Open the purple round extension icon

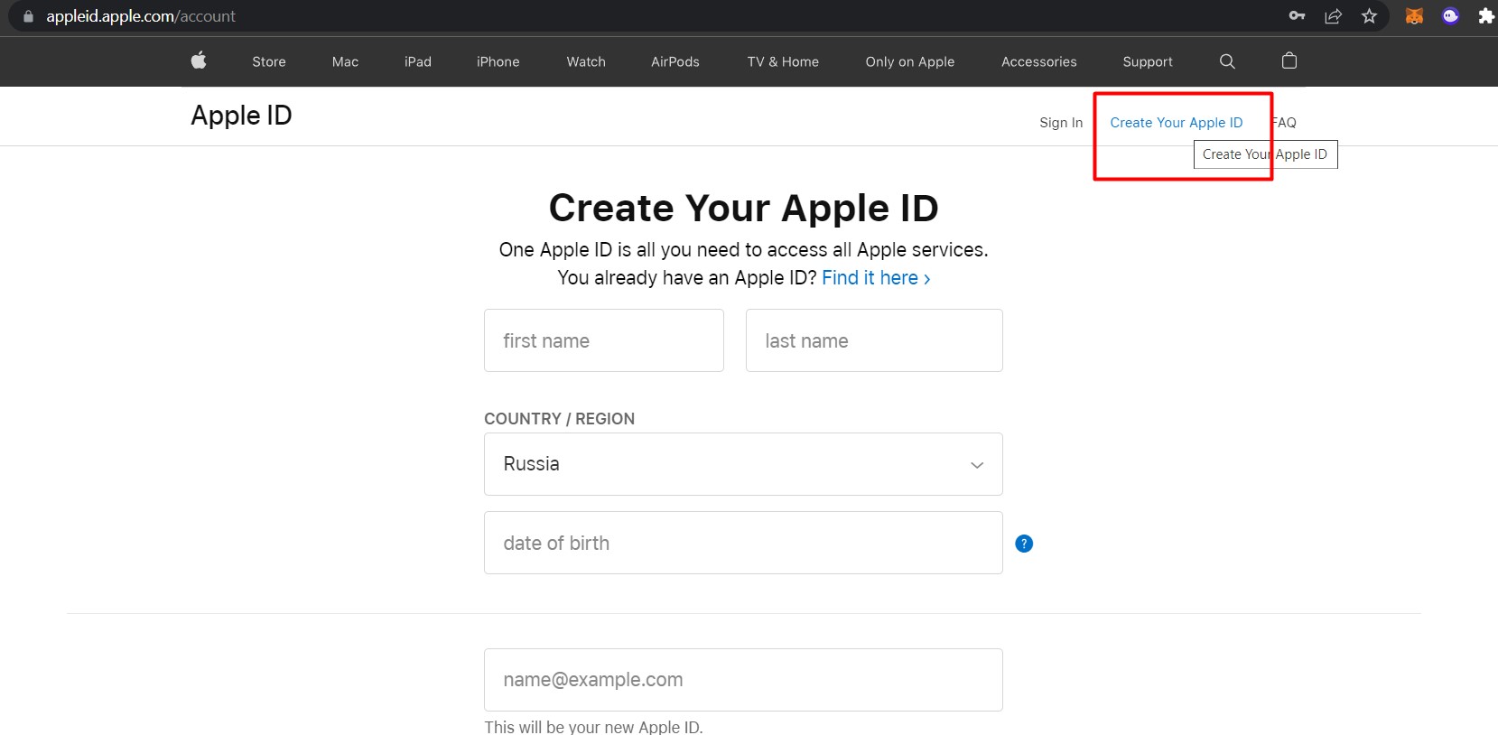[1450, 15]
